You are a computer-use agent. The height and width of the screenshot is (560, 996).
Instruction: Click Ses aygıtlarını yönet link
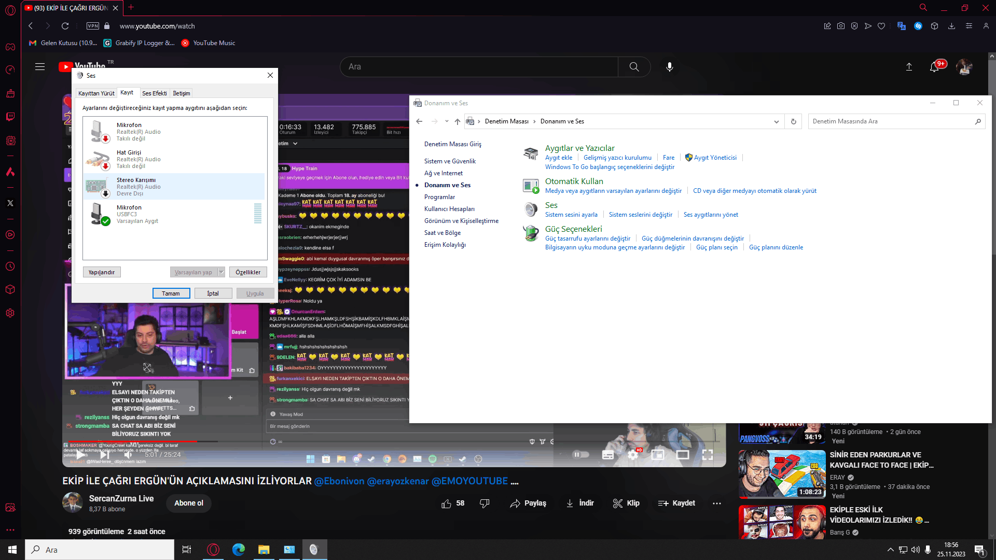point(711,215)
